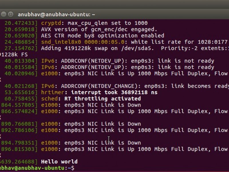Click 'interrupt took 36892118 ns' text
The width and height of the screenshot is (229, 172).
[x=114, y=92]
